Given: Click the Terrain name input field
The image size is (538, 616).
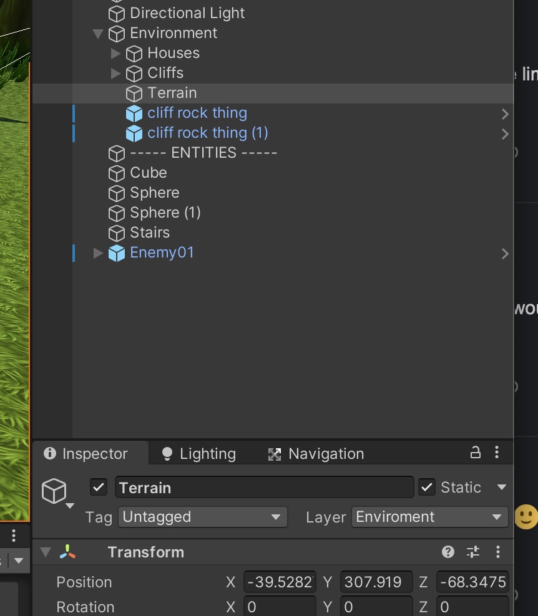Looking at the screenshot, I should (264, 487).
